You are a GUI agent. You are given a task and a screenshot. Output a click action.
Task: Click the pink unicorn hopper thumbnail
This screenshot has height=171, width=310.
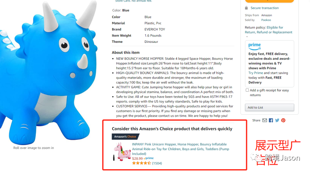point(122,152)
